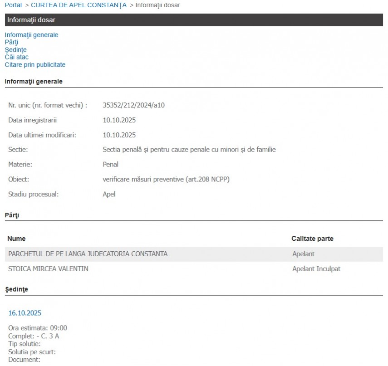
Task: Go to CURTEA DE APEL CONSTANȚA breadcrumb
Action: coord(79,5)
